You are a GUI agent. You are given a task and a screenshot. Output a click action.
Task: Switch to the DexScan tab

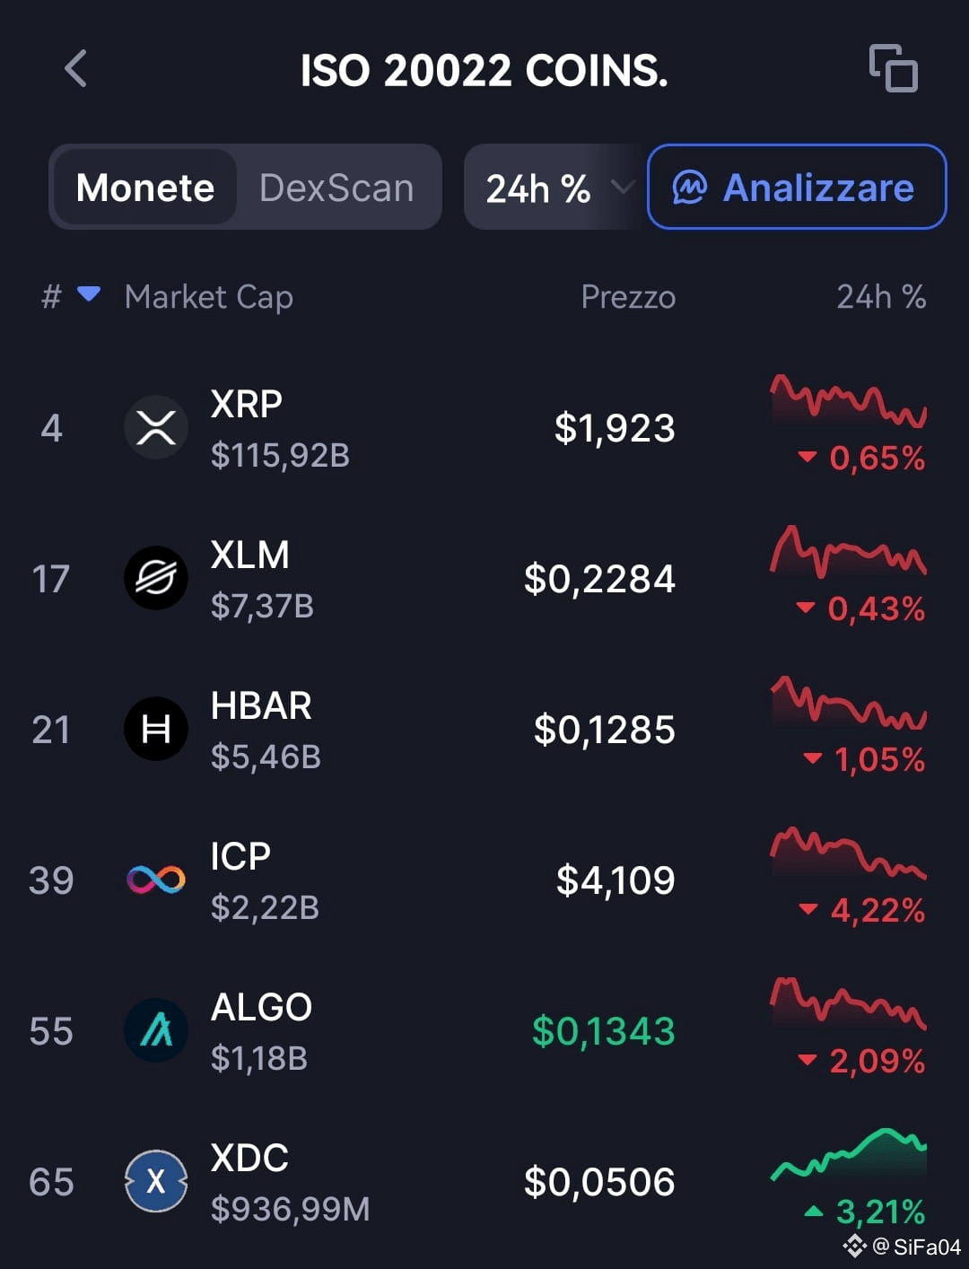pyautogui.click(x=336, y=188)
